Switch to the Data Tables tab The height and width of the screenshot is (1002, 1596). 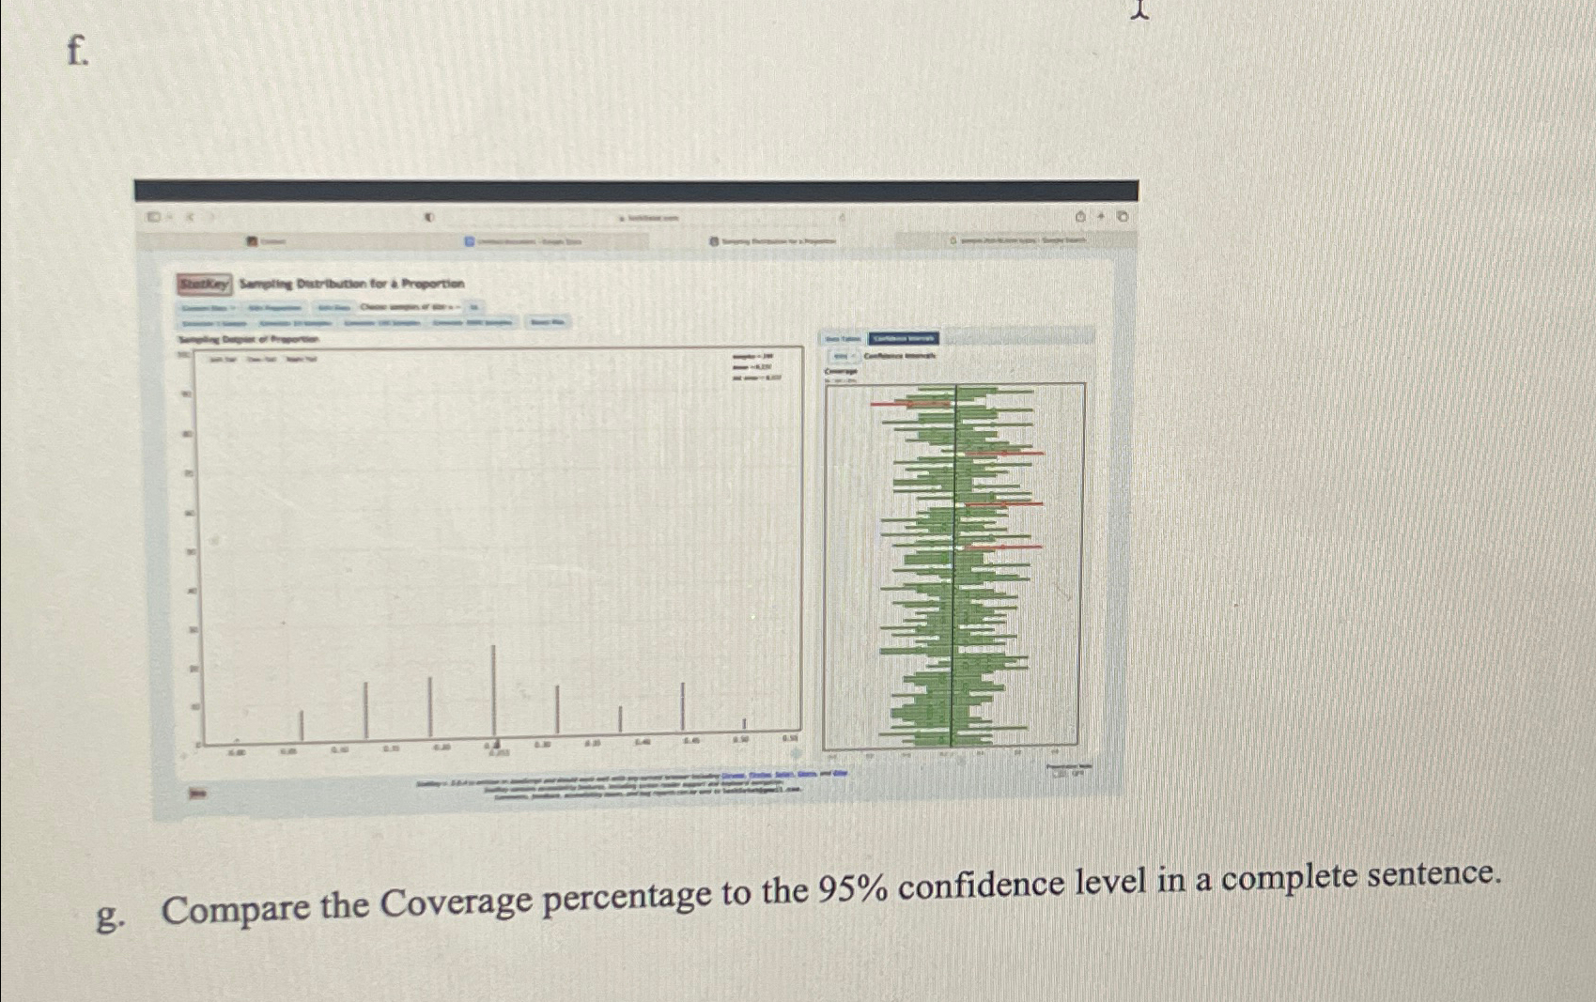pos(843,338)
